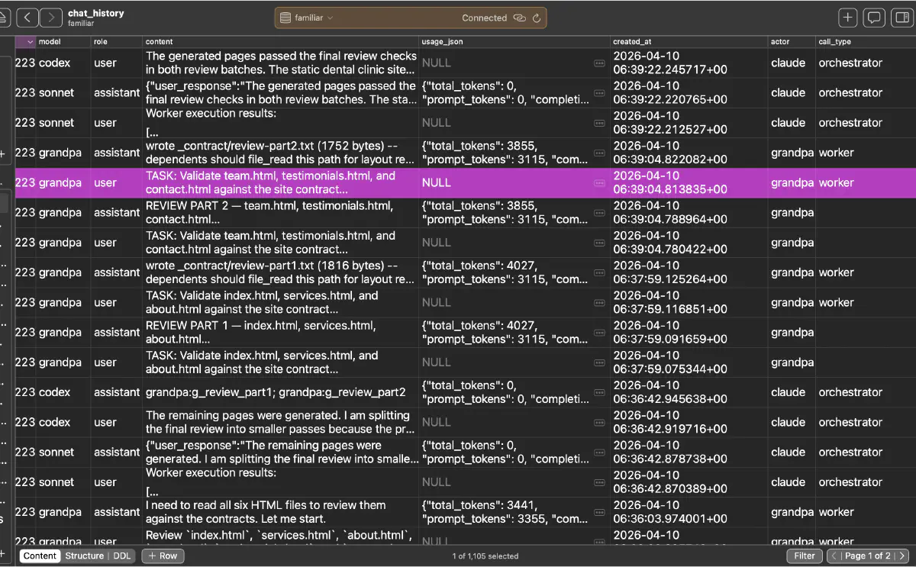
Task: Select 'wrote _contract/review-part2.txt (1752 bytes)' cell
Action: click(x=280, y=153)
